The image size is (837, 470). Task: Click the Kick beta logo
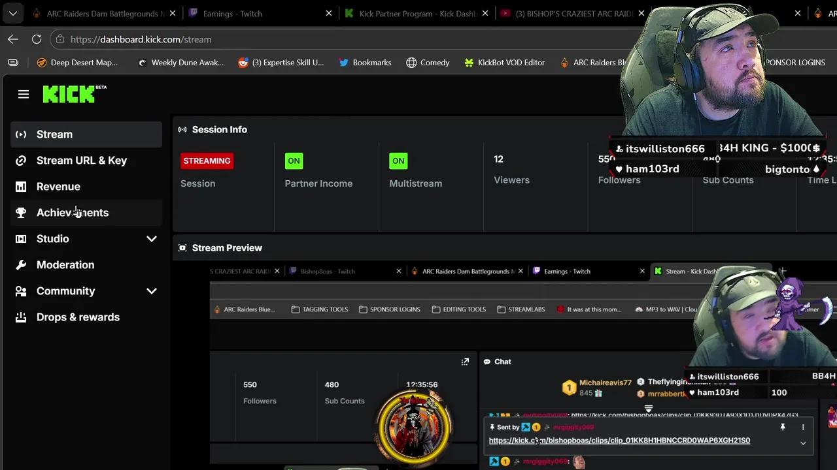(69, 94)
